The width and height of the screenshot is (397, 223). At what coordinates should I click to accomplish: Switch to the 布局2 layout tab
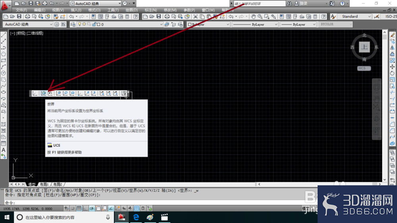(58, 184)
